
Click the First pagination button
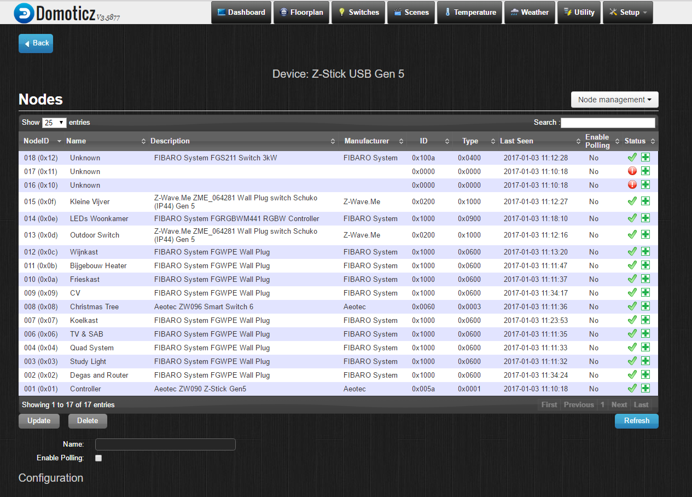549,404
